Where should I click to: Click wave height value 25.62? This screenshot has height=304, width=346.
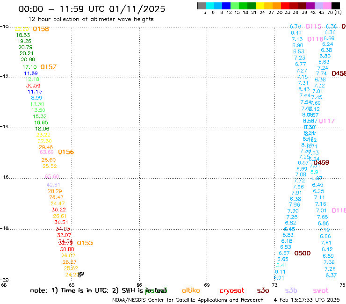coord(71,268)
